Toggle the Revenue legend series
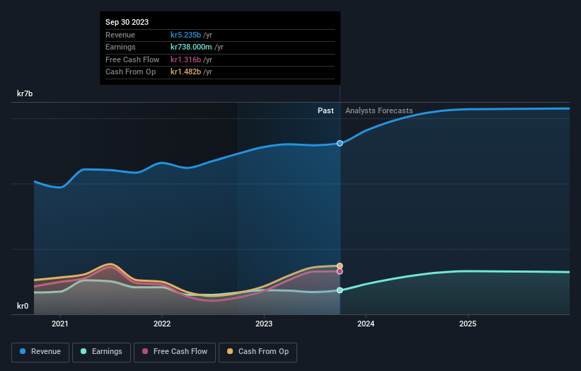Viewport: 581px width, 371px height. click(x=40, y=352)
